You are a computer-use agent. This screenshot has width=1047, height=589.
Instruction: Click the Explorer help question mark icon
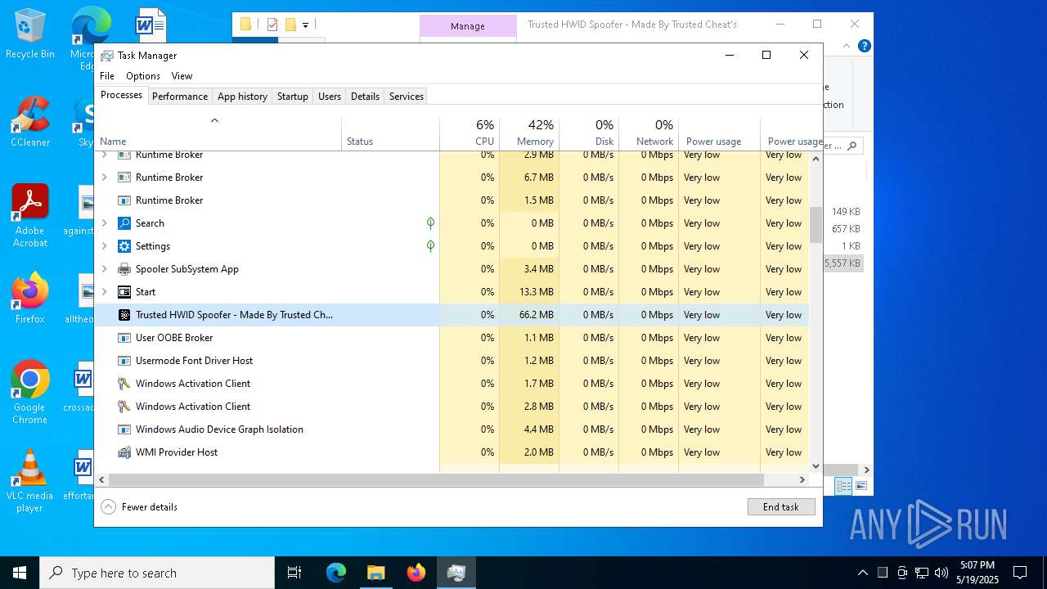click(864, 46)
